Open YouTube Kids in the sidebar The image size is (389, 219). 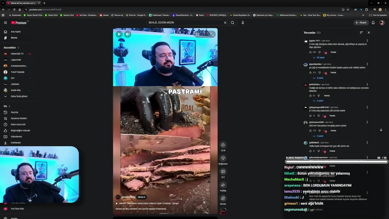(17, 209)
